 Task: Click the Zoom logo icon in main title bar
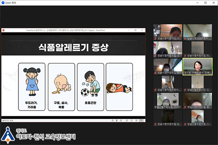[x=3, y=3]
